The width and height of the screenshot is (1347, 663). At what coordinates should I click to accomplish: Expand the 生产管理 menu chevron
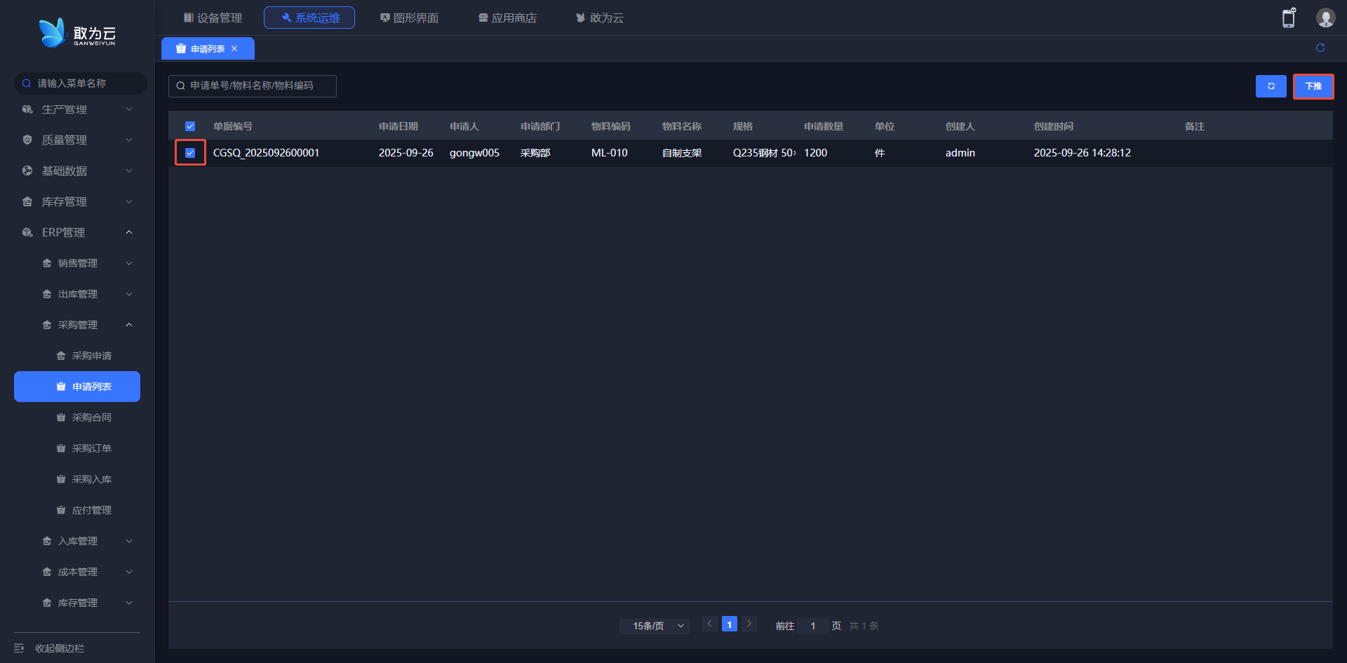click(x=129, y=109)
